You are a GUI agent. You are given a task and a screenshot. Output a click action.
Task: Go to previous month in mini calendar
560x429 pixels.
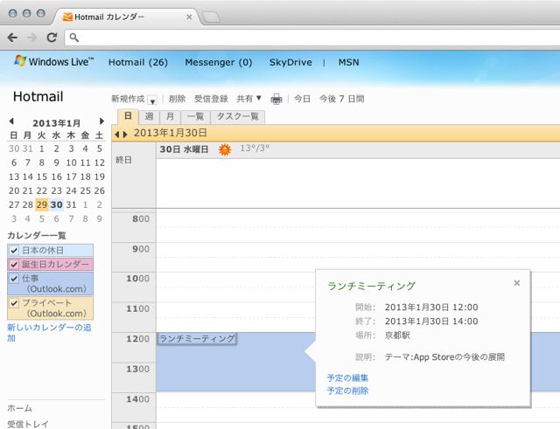click(x=11, y=121)
